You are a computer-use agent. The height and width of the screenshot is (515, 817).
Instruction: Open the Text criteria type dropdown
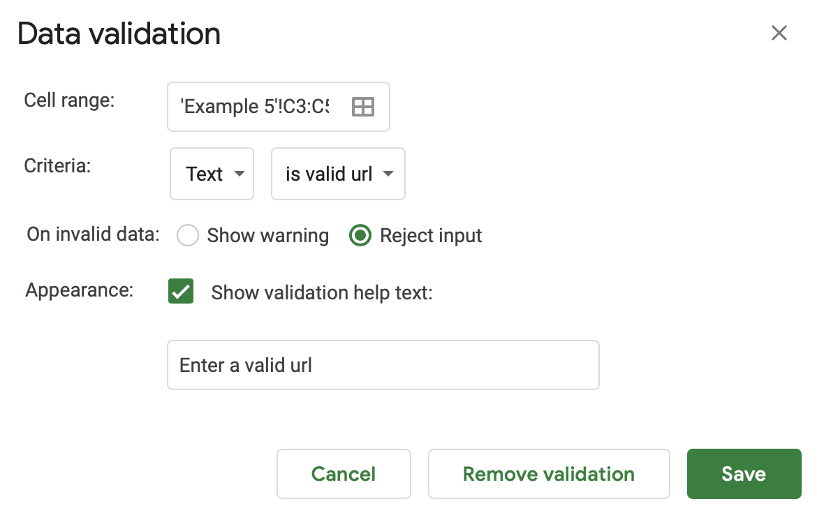point(212,174)
